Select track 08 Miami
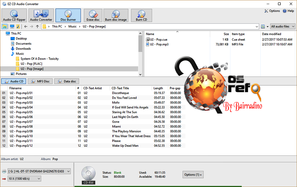 (x=93, y=126)
